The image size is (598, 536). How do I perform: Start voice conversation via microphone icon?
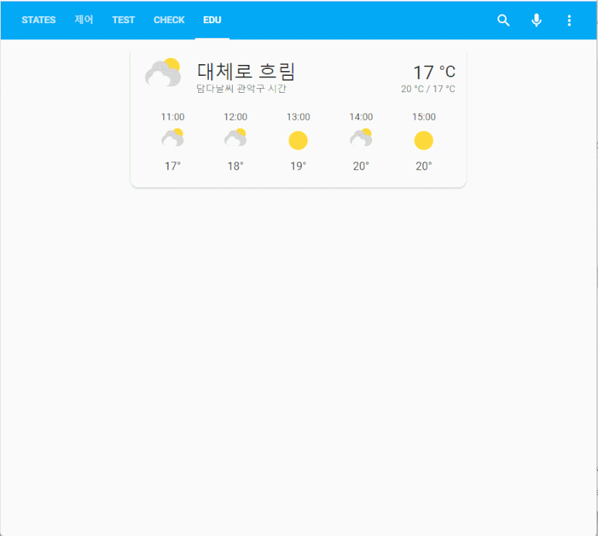click(x=536, y=20)
